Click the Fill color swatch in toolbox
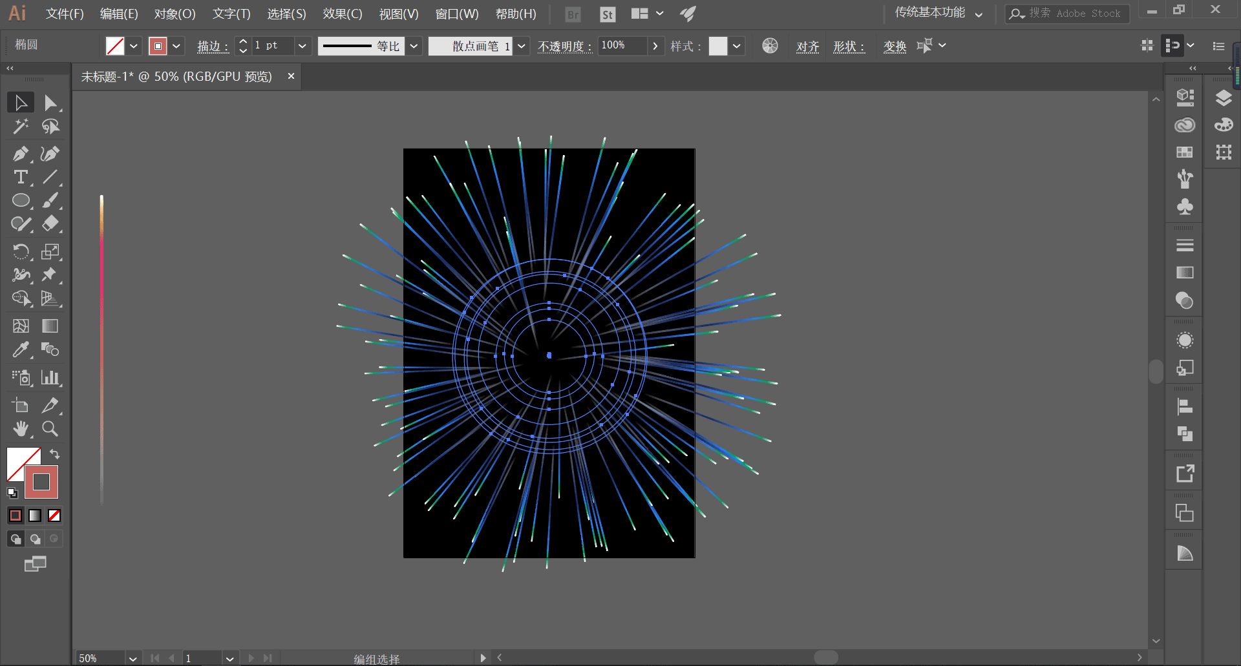 coord(19,460)
